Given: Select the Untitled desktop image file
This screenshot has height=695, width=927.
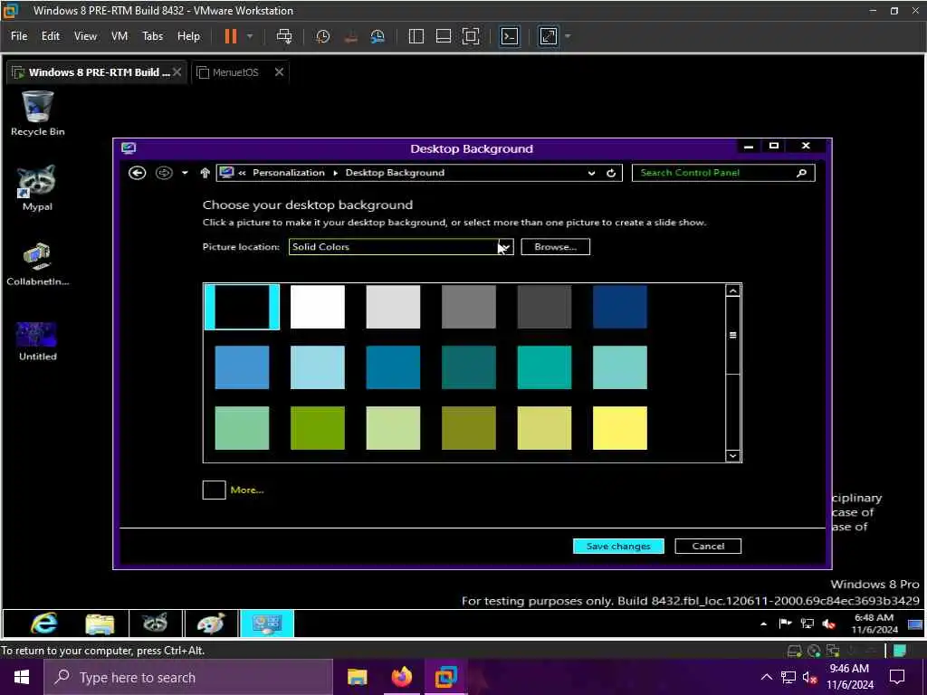Looking at the screenshot, I should pyautogui.click(x=37, y=341).
